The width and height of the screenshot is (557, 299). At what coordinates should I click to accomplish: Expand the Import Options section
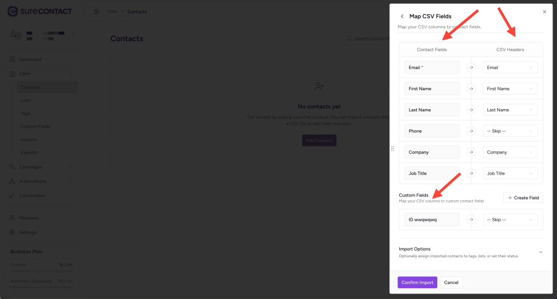click(540, 252)
